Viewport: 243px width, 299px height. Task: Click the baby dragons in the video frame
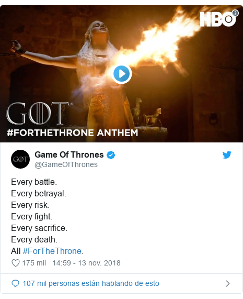click(x=147, y=114)
